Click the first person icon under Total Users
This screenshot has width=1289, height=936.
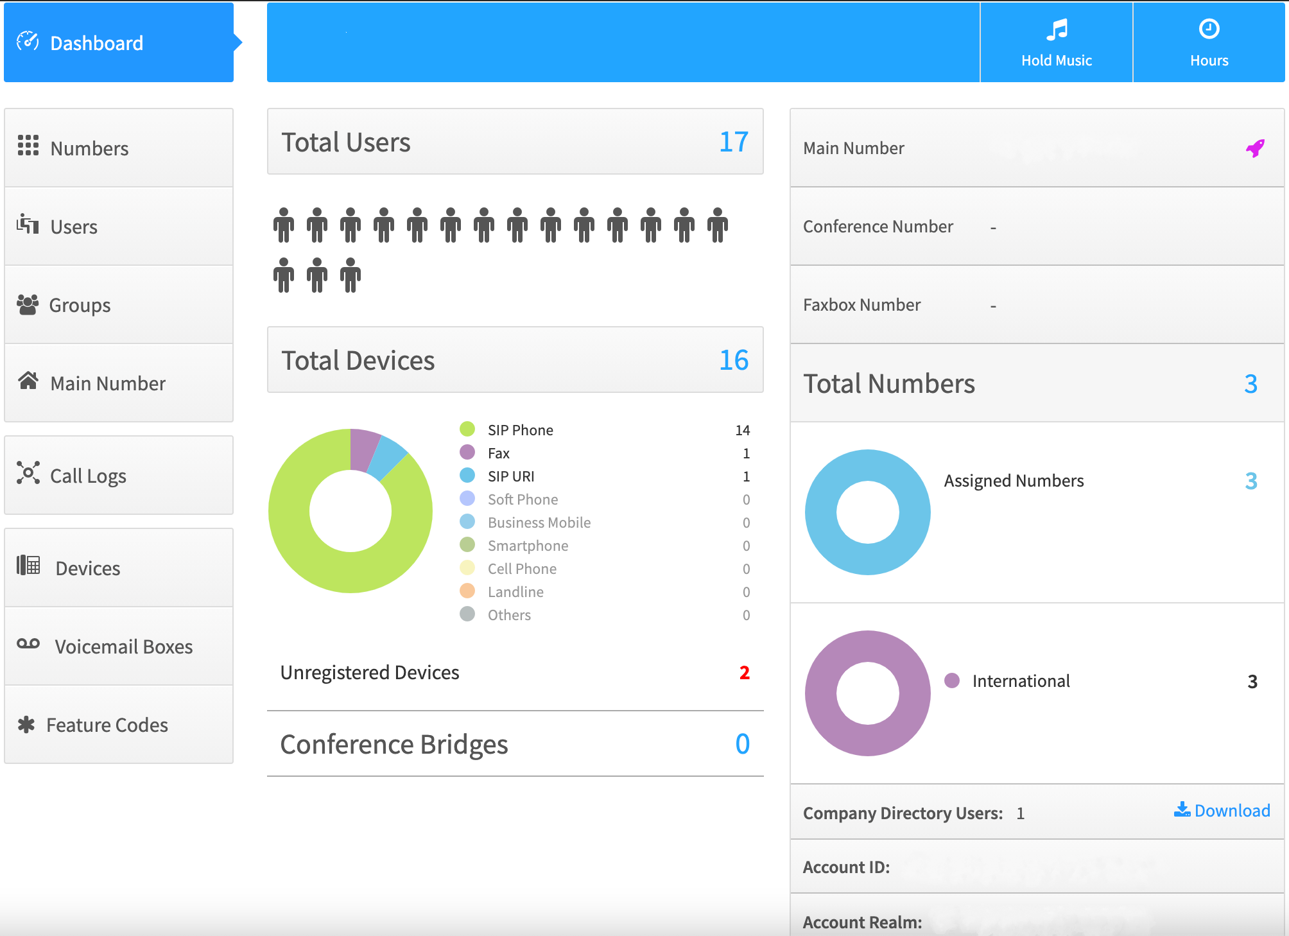(283, 225)
